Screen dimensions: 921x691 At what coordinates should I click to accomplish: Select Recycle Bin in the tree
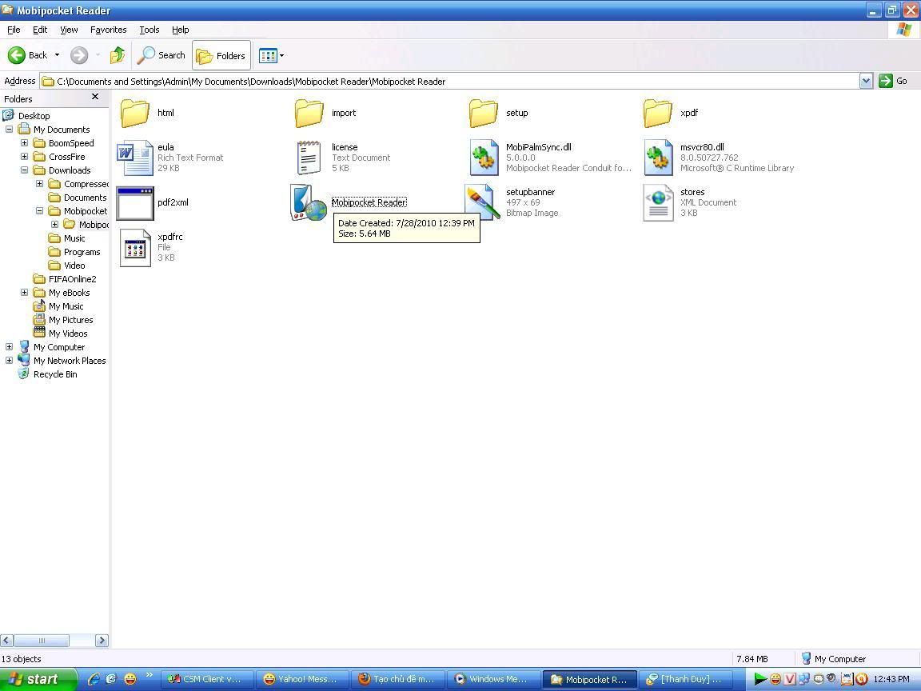tap(54, 374)
